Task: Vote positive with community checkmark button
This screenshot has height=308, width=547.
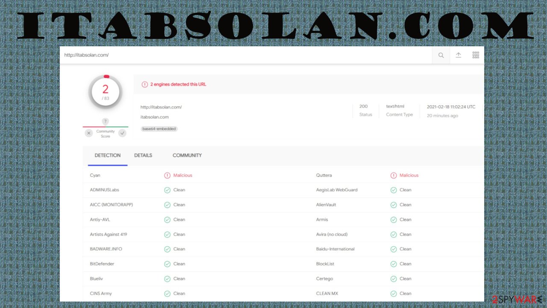Action: pyautogui.click(x=122, y=133)
